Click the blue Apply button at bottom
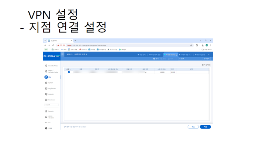The height and width of the screenshot is (144, 256). tap(205, 127)
